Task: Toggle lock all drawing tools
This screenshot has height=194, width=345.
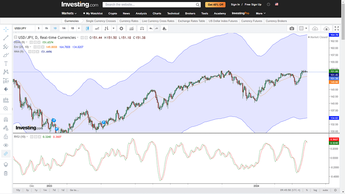Action: 6,136
